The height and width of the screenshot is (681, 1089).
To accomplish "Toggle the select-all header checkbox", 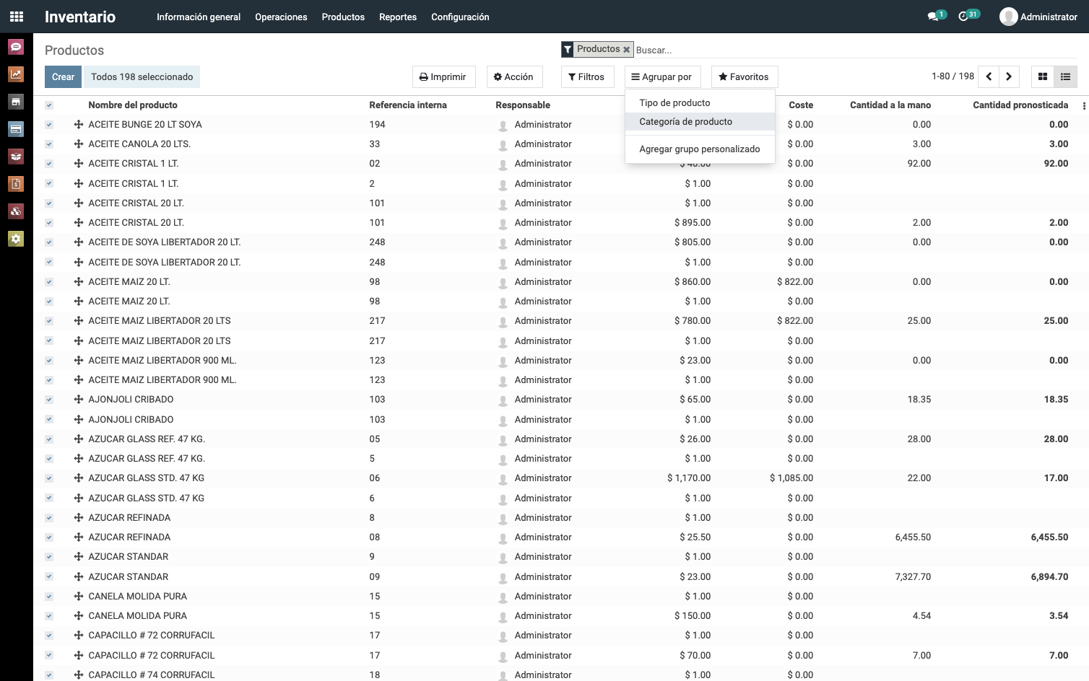I will 49,105.
